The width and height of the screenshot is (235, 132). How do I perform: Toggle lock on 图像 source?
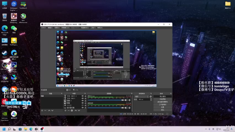click(85, 103)
